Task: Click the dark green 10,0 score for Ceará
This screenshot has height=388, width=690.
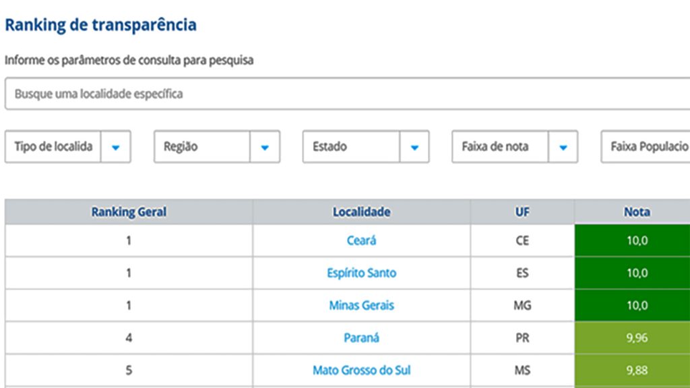Action: pos(636,240)
